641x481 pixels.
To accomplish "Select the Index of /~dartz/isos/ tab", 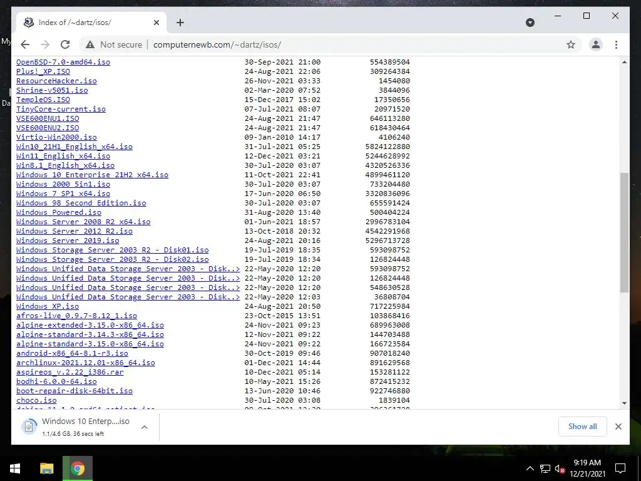I will tap(91, 23).
